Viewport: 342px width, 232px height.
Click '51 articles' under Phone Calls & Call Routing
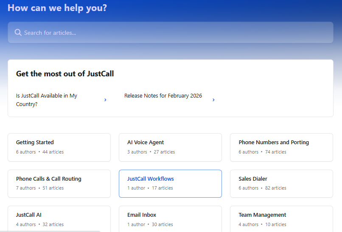click(x=53, y=188)
